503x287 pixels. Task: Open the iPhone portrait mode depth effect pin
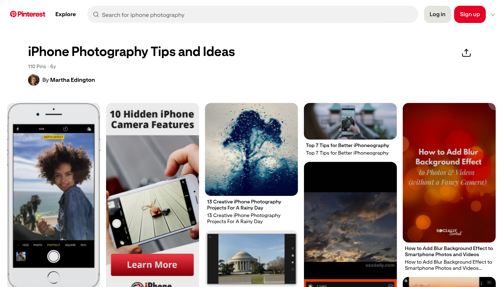tap(54, 195)
